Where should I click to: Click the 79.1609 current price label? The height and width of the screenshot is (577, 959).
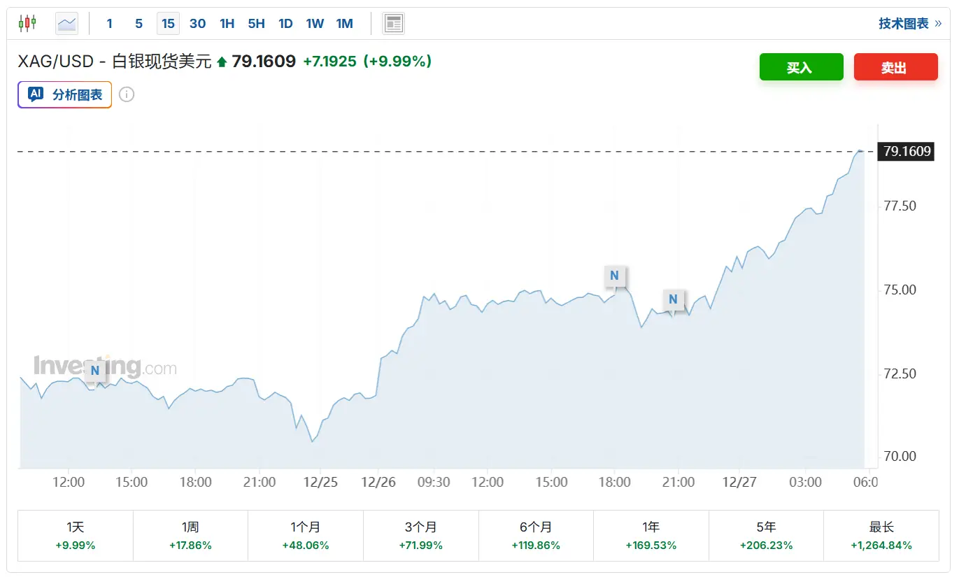pos(907,151)
